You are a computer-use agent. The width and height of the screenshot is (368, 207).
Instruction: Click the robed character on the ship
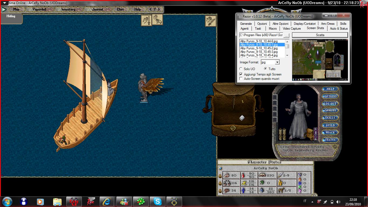[110, 88]
